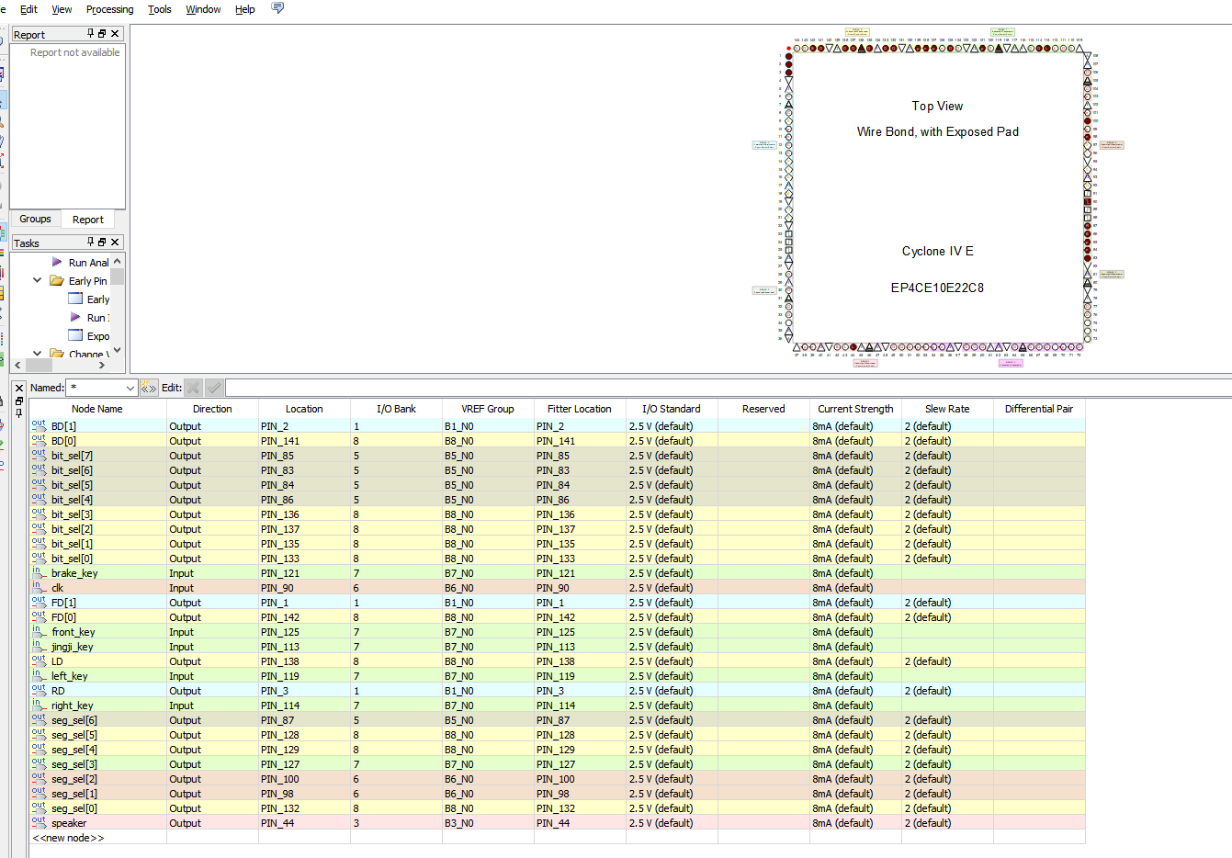Float the All Pins list panel

pos(19,401)
